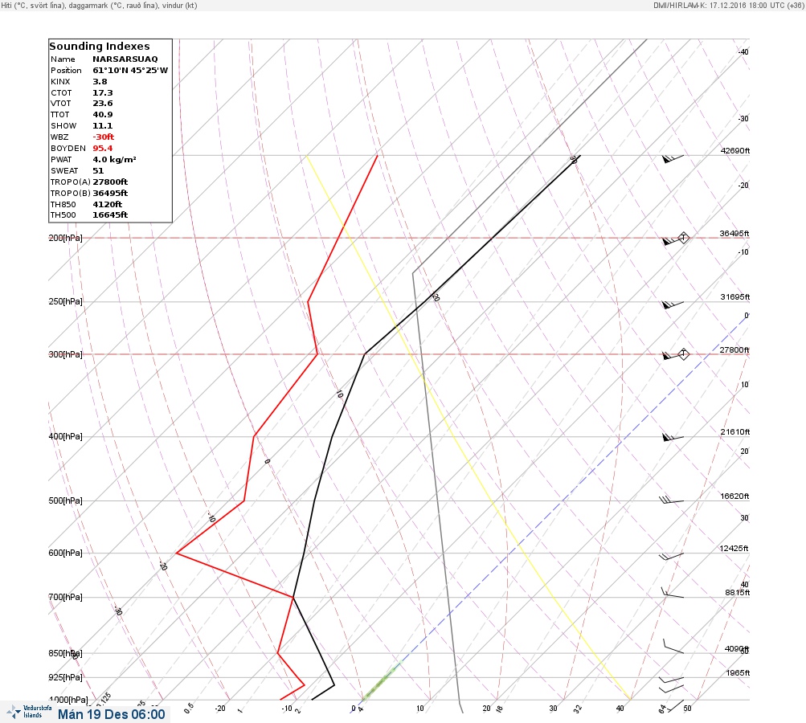This screenshot has width=806, height=723.
Task: Click the Vedurstofa Islands logo
Action: [29, 712]
